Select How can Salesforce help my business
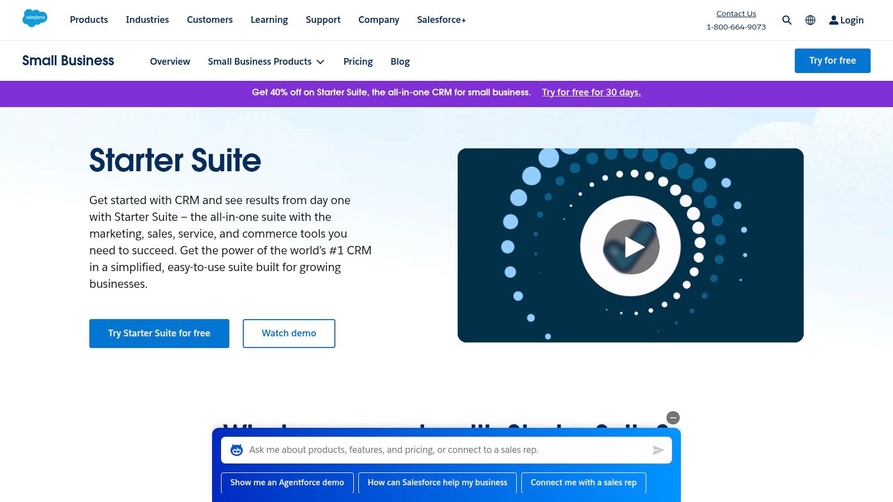Image resolution: width=893 pixels, height=502 pixels. (438, 482)
